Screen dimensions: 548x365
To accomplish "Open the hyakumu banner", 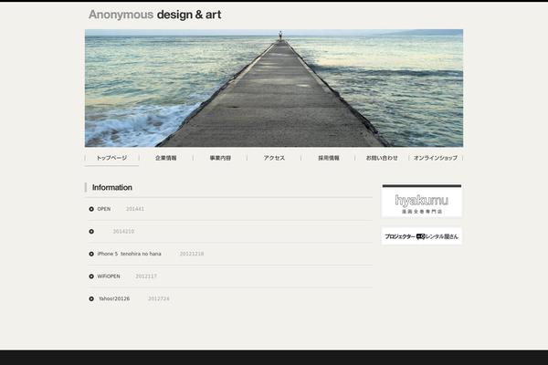I will click(x=422, y=201).
